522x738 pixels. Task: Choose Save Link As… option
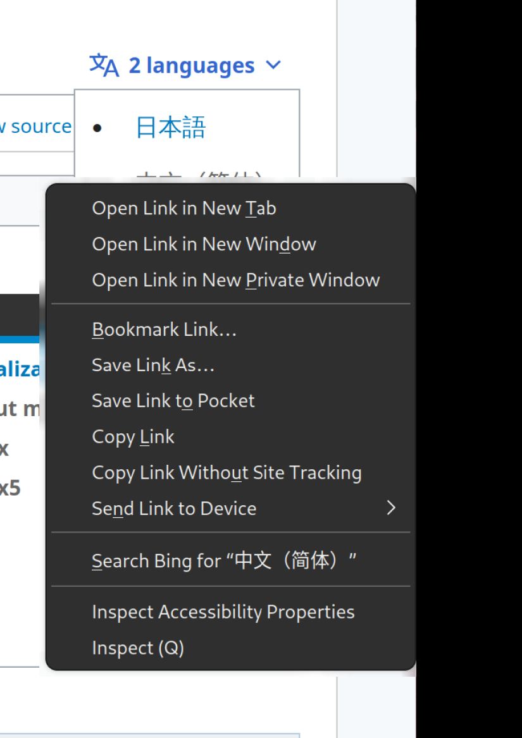153,366
